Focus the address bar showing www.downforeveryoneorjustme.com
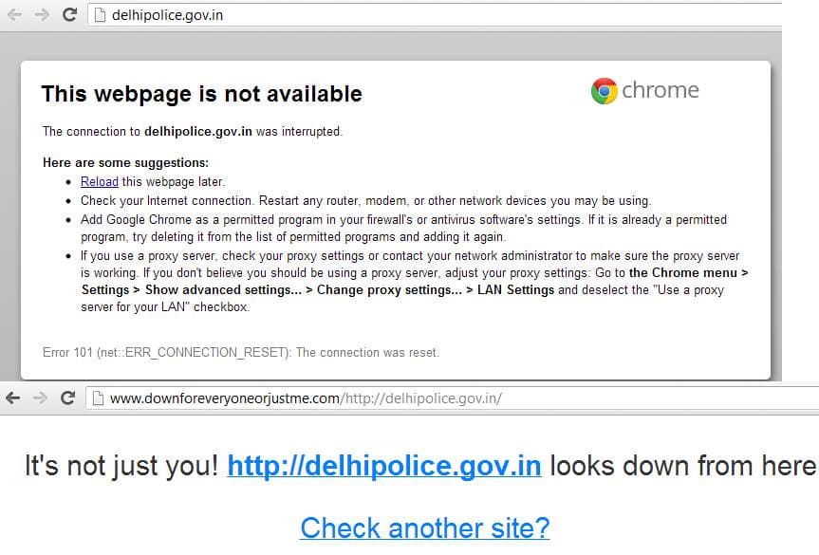Viewport: 819px width, 555px height. [x=453, y=398]
